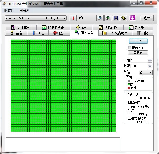Click the 28.2 MB/秒 scan speed value
Image resolution: width=159 pixels, height=154 pixels.
coord(140,107)
